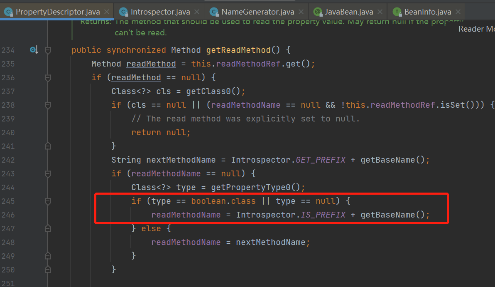Click getPropertyType0() call on line 244

point(255,188)
